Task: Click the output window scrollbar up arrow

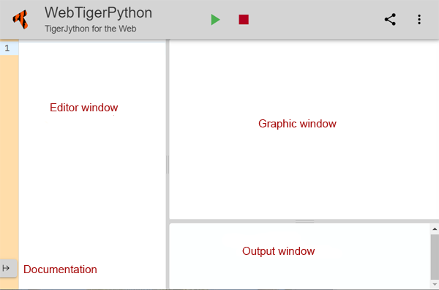Action: [x=435, y=229]
